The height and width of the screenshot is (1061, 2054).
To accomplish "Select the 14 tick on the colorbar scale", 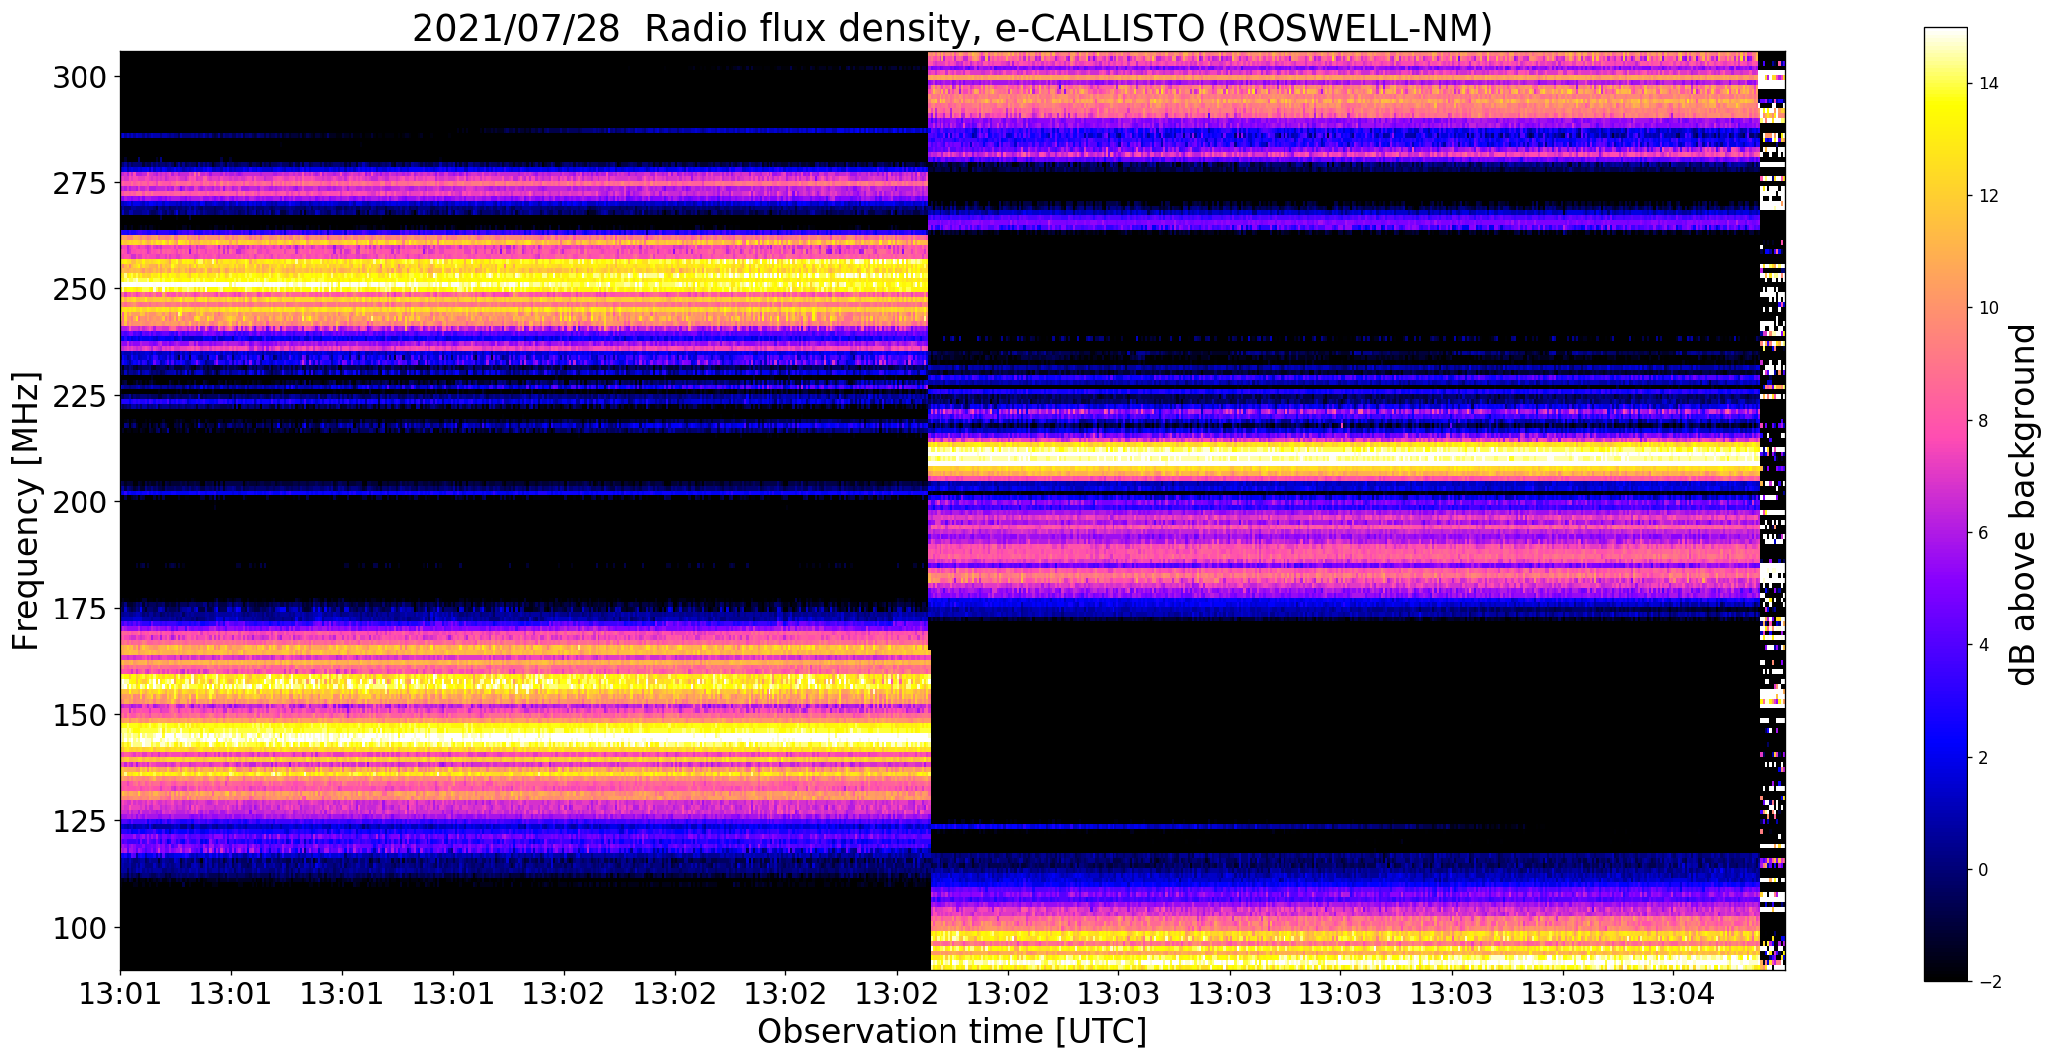I will 1989,84.
